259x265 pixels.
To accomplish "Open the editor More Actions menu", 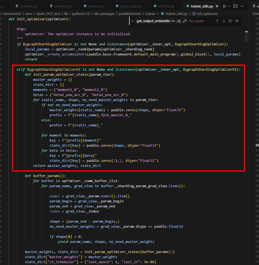I will pos(243,6).
